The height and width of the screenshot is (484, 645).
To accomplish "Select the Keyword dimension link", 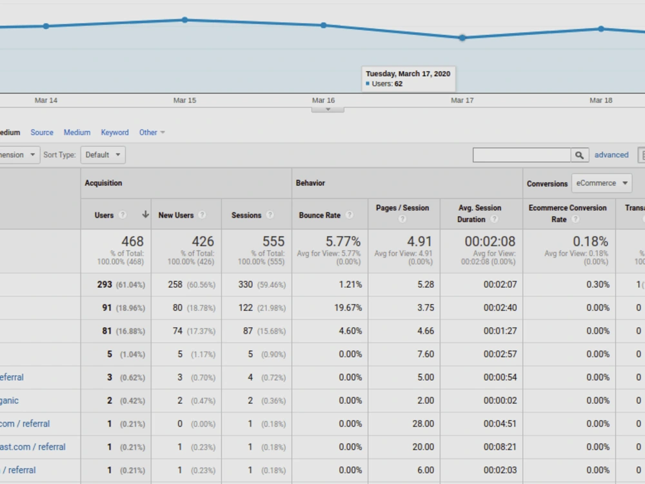I will coord(115,132).
